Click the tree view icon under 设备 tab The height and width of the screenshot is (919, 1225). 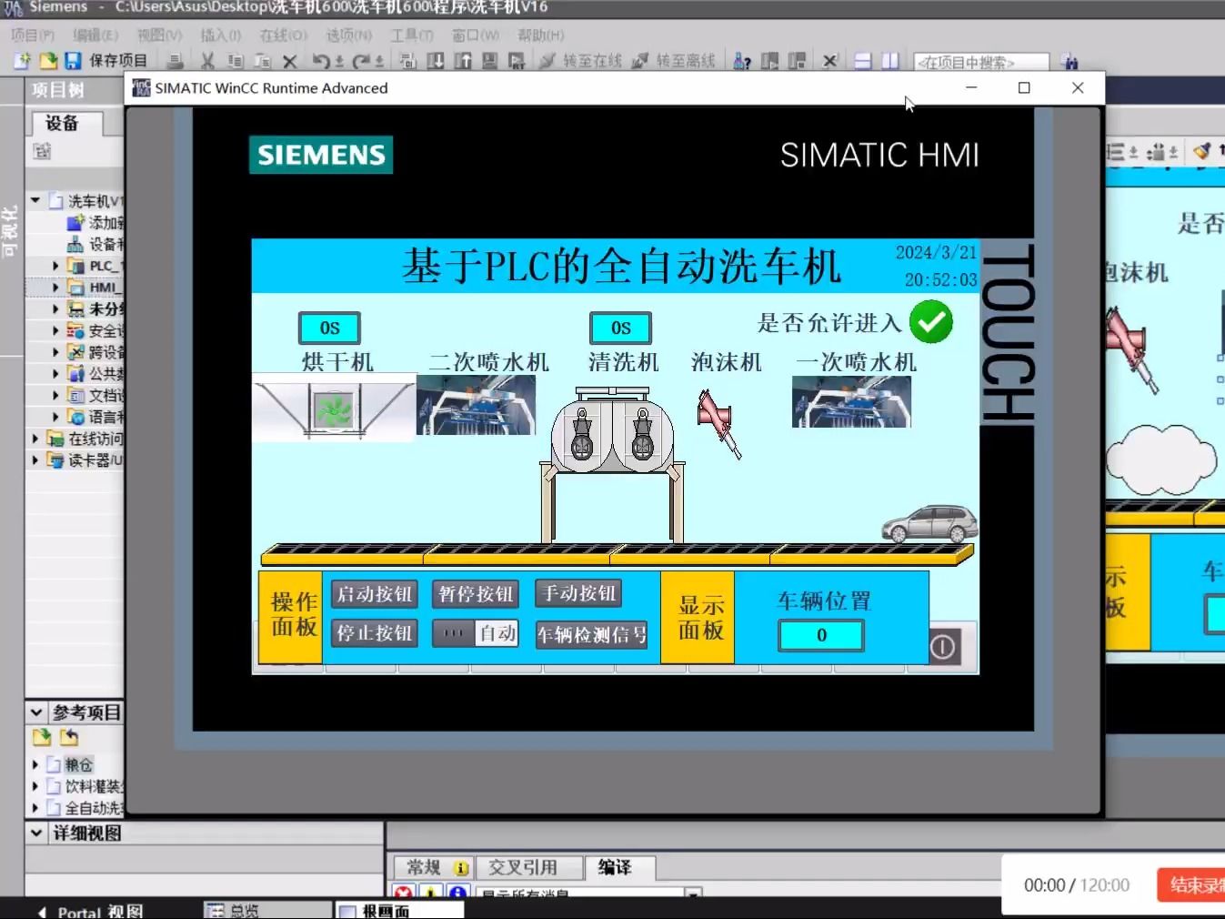tap(42, 151)
